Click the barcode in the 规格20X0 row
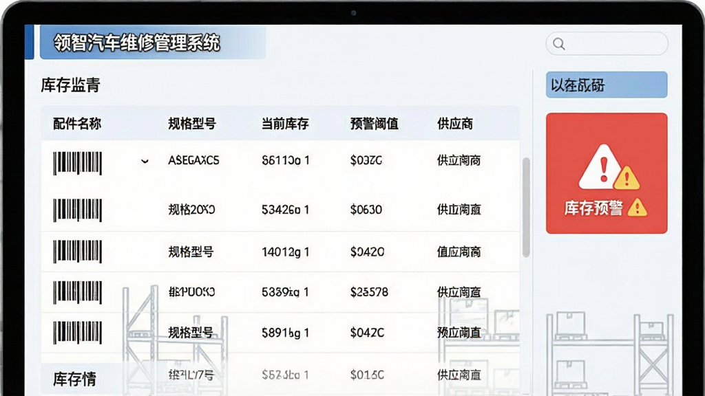 [77, 210]
